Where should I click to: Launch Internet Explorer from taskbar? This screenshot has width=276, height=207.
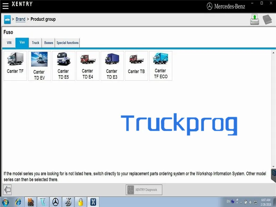pos(18,202)
